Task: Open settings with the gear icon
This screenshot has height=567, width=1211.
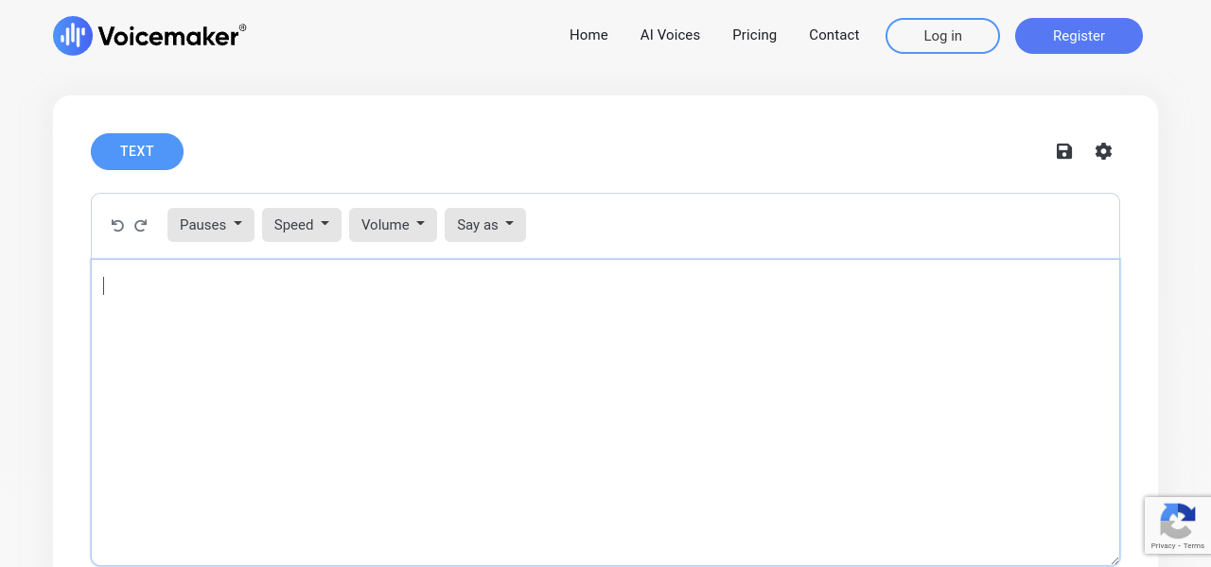Action: click(1103, 151)
